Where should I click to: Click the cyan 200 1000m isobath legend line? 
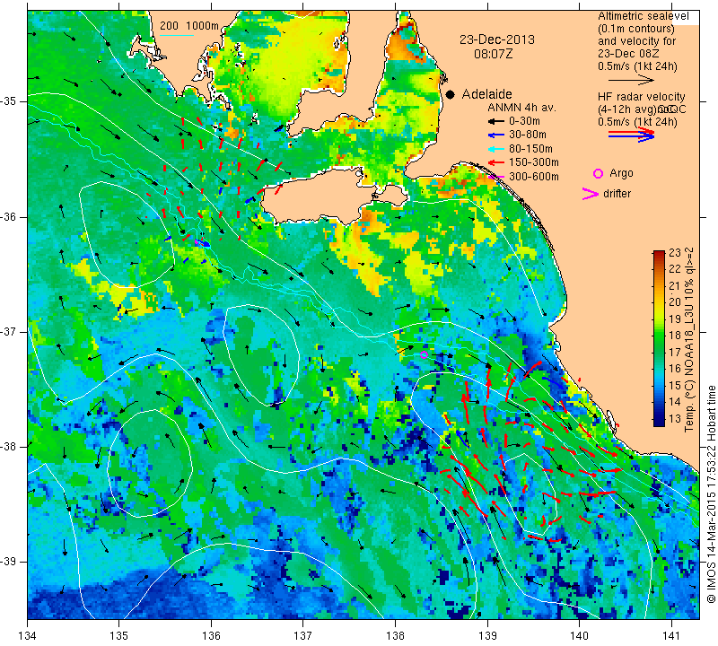tap(177, 35)
